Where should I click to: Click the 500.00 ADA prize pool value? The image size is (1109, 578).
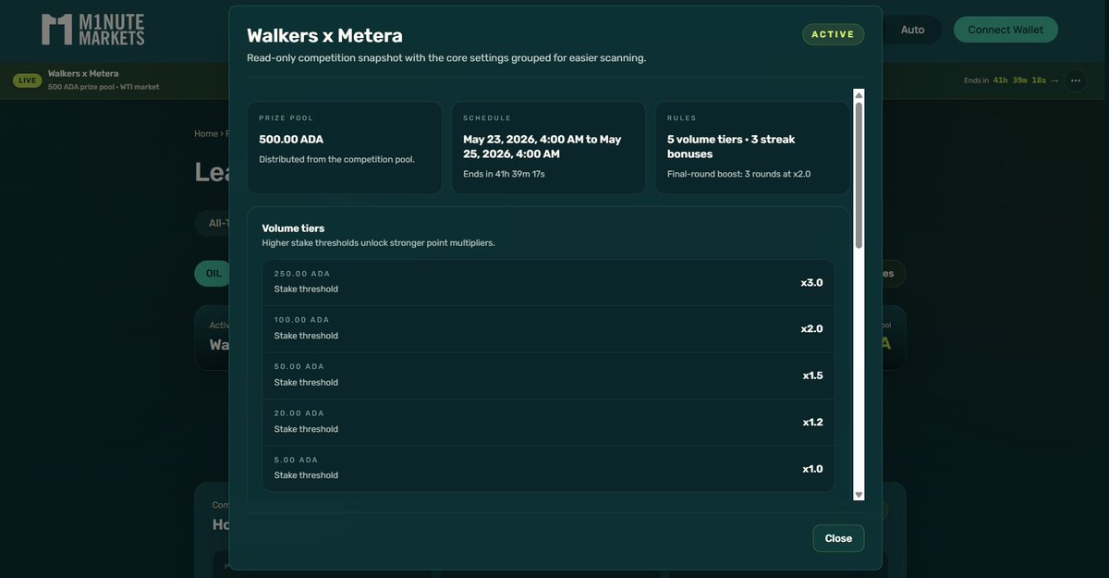tap(291, 140)
